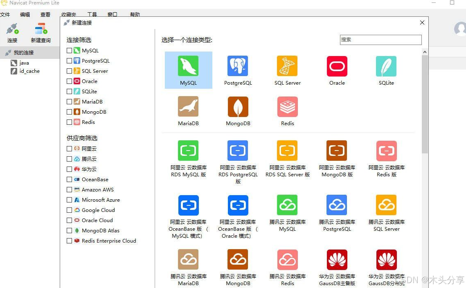
Task: Select the SQL Server connection type icon
Action: 287,66
